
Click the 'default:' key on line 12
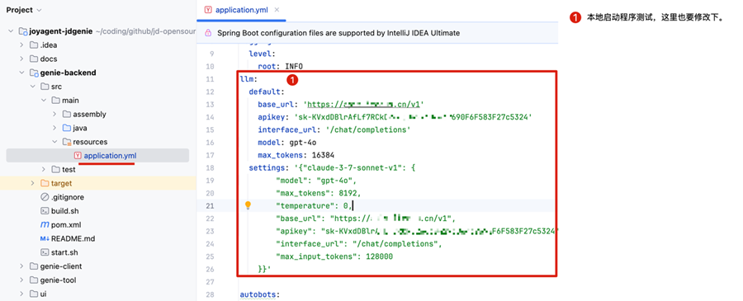pyautogui.click(x=267, y=92)
